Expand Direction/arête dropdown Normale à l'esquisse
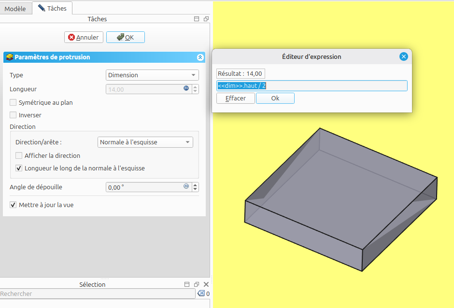Viewport: 454px width, 308px height. tap(145, 142)
